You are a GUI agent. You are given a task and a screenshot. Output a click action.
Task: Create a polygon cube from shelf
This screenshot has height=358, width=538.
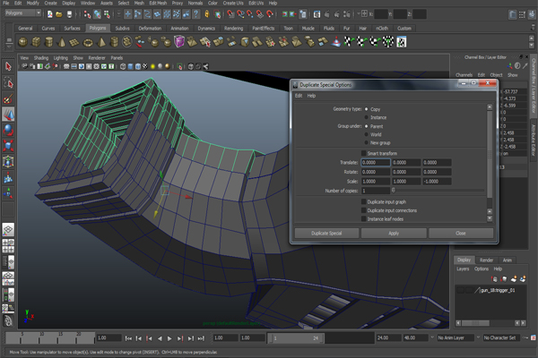pos(36,42)
